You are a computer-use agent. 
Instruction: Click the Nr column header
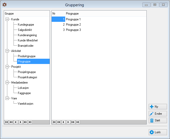[58, 14]
